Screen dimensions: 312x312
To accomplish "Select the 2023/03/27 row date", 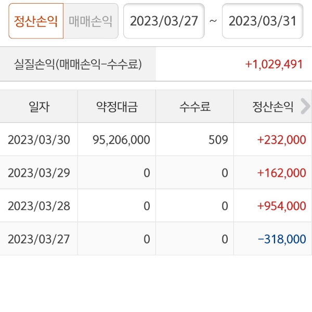I will click(x=39, y=239).
